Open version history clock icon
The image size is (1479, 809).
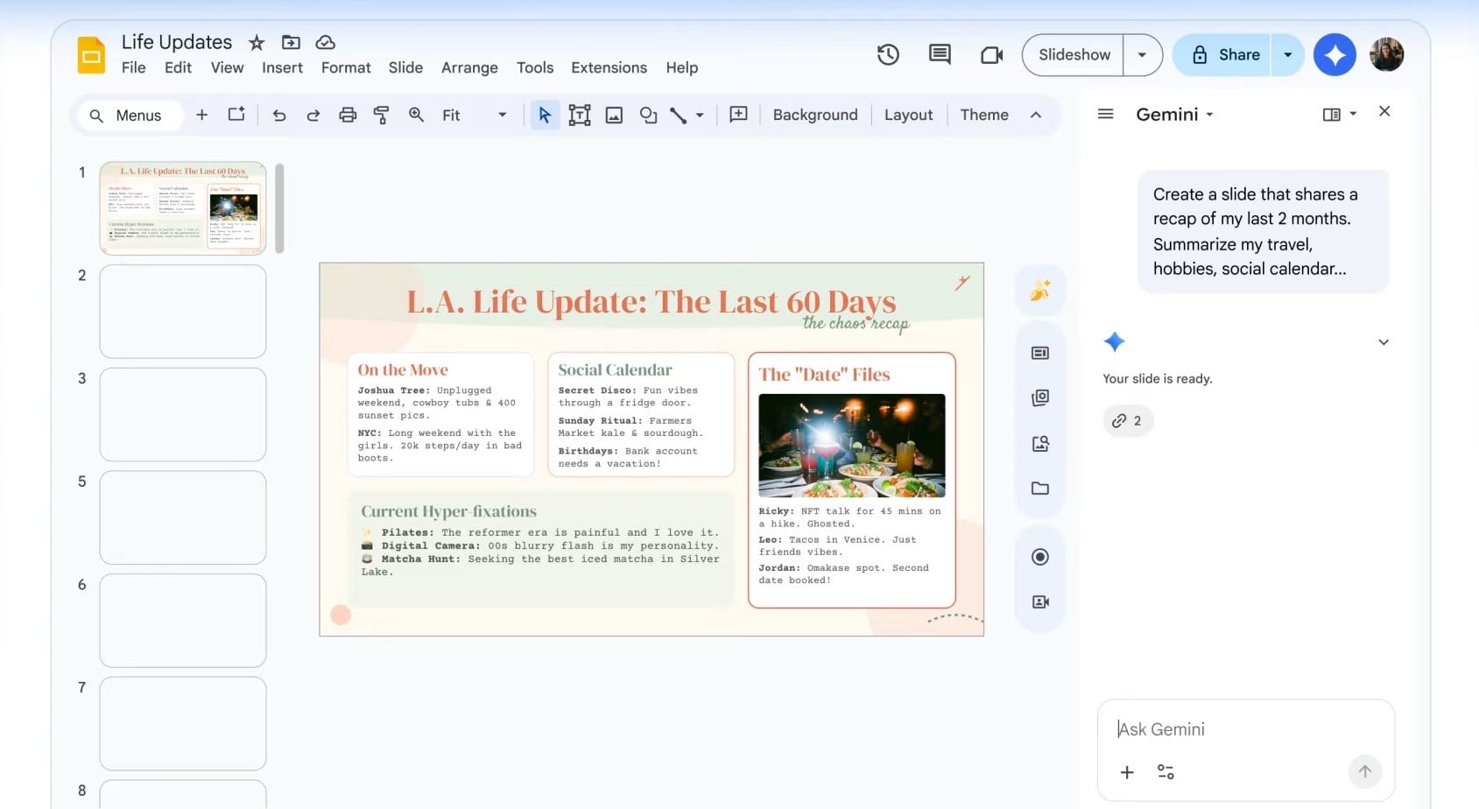pos(888,55)
